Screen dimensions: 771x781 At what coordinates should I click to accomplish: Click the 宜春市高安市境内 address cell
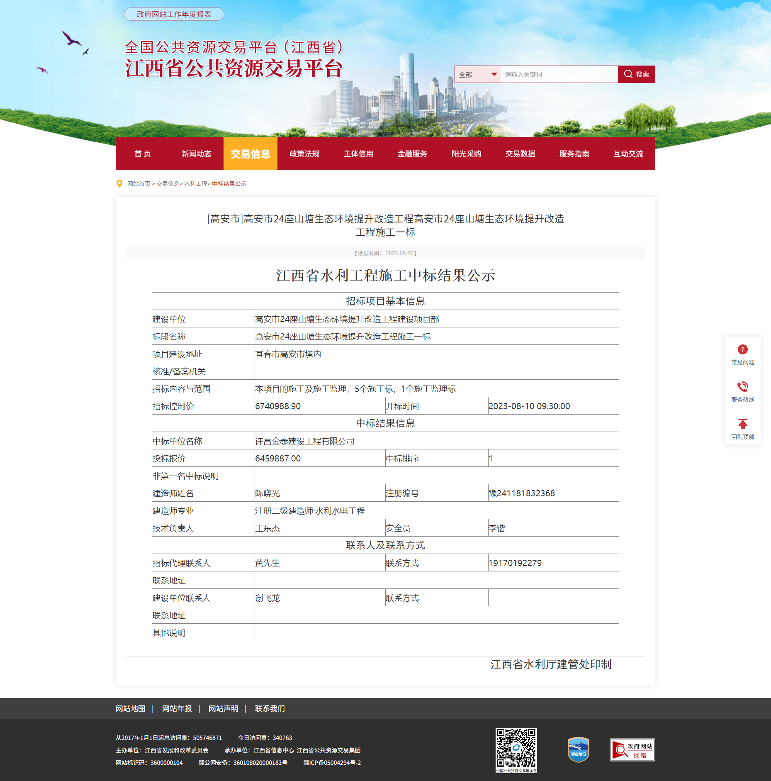coord(436,354)
